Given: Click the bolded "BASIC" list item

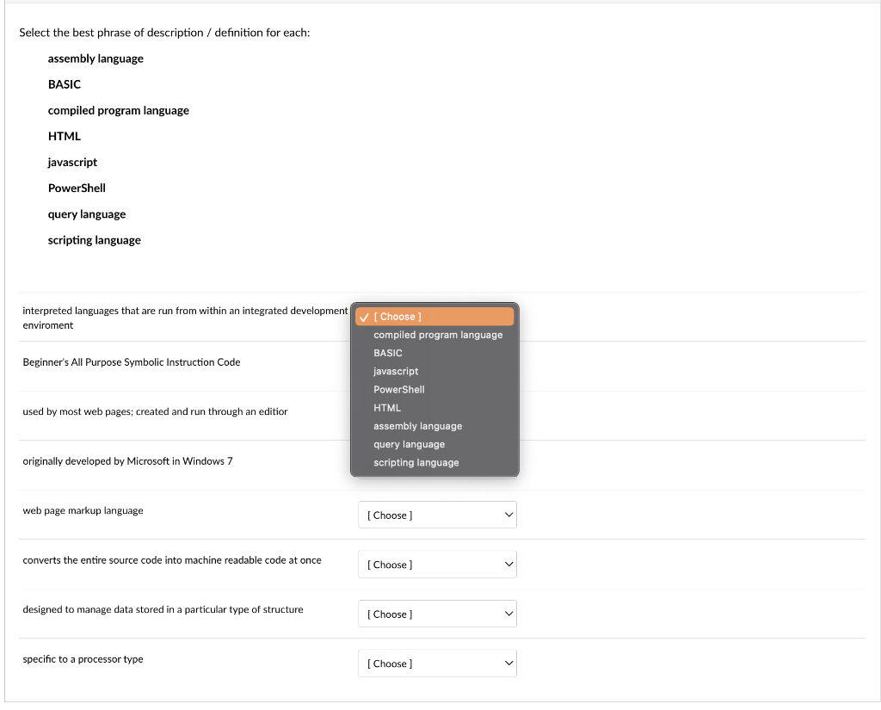Looking at the screenshot, I should (64, 84).
